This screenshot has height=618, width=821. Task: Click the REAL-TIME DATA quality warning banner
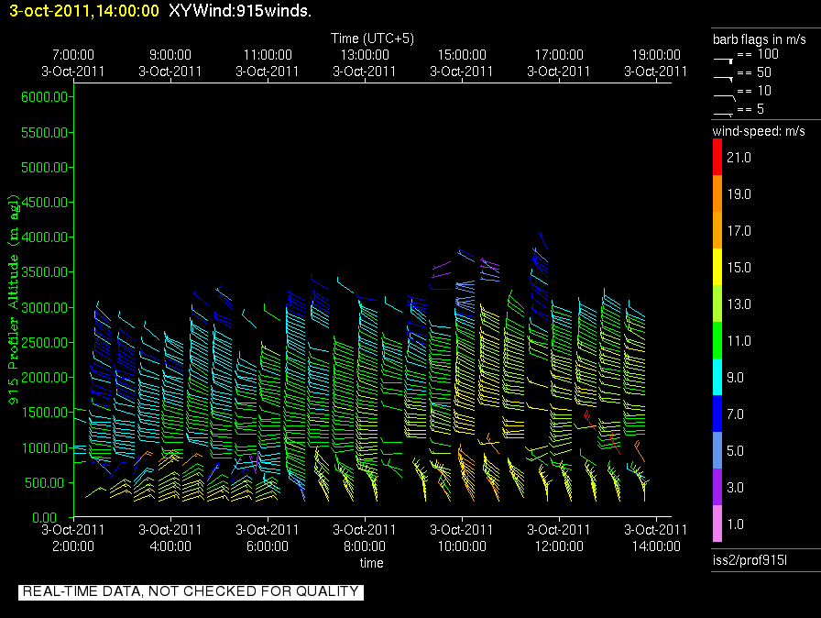pyautogui.click(x=191, y=591)
